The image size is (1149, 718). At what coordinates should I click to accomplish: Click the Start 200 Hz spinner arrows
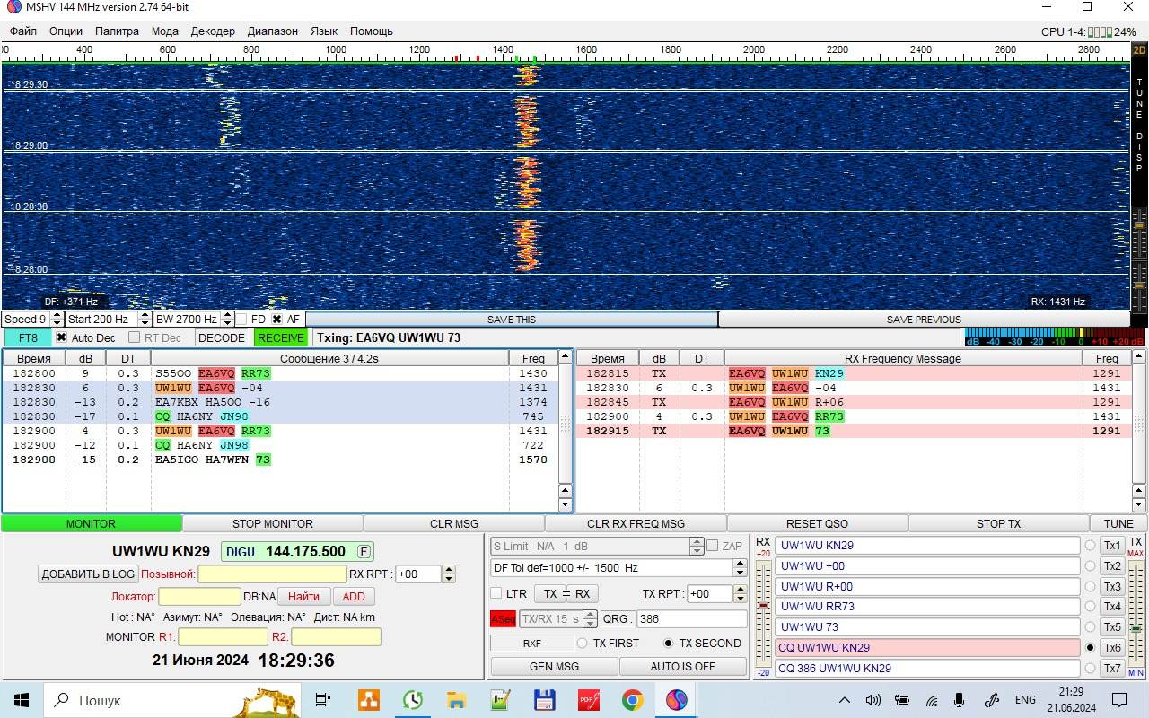pos(145,320)
